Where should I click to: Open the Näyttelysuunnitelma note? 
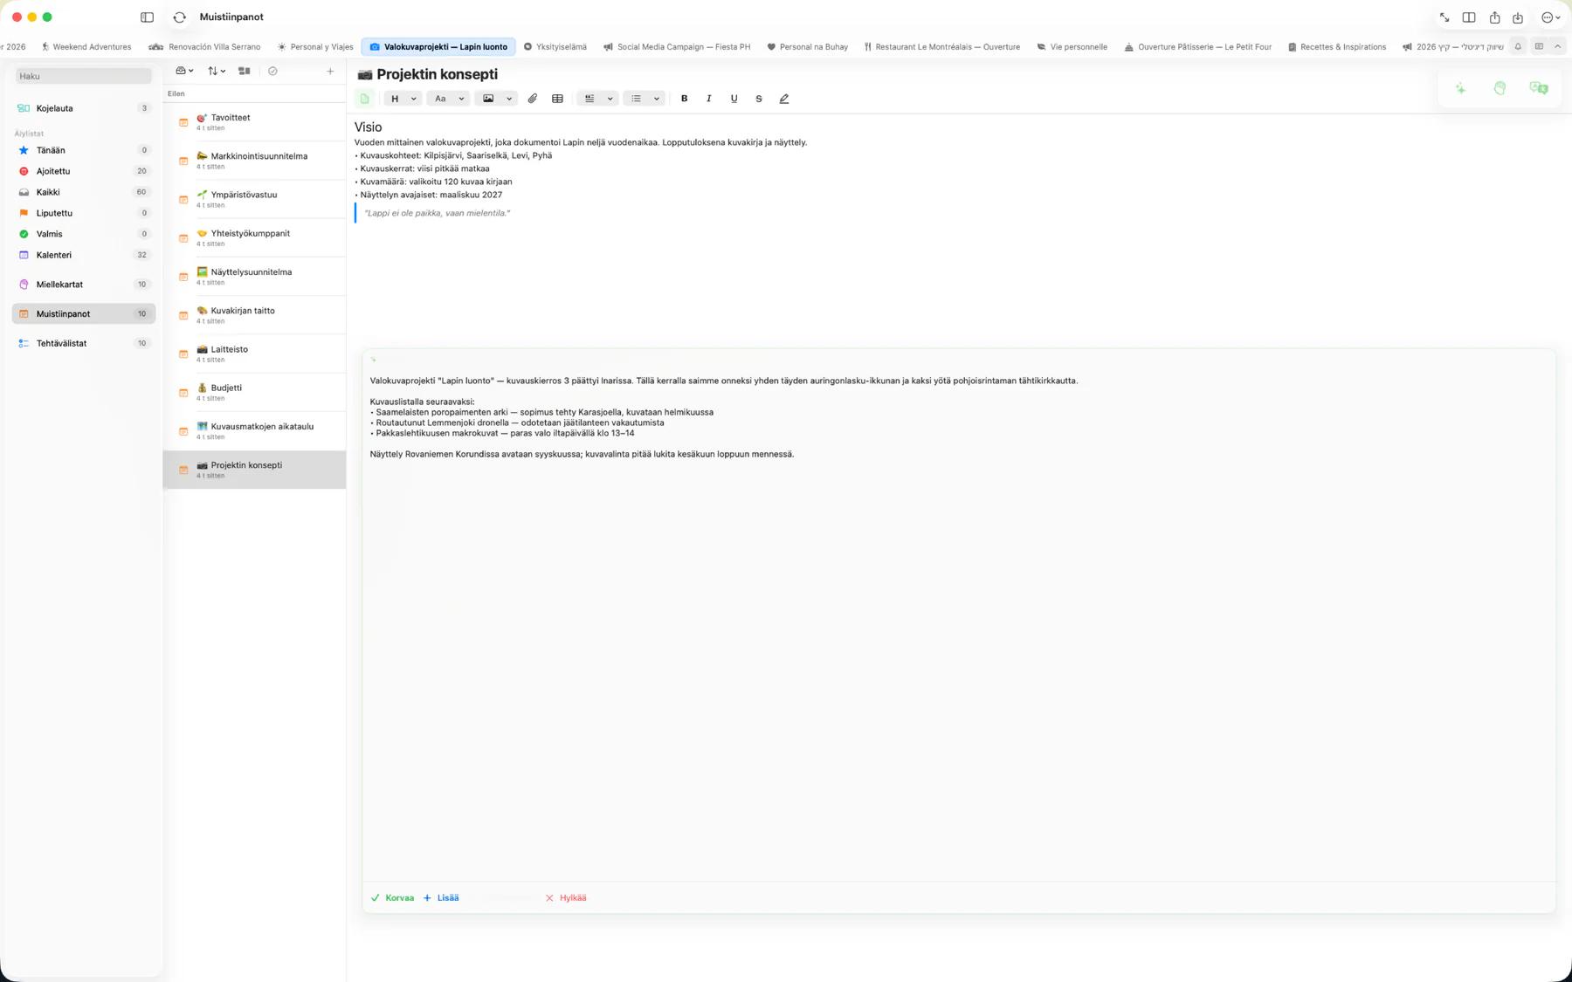[x=254, y=277]
